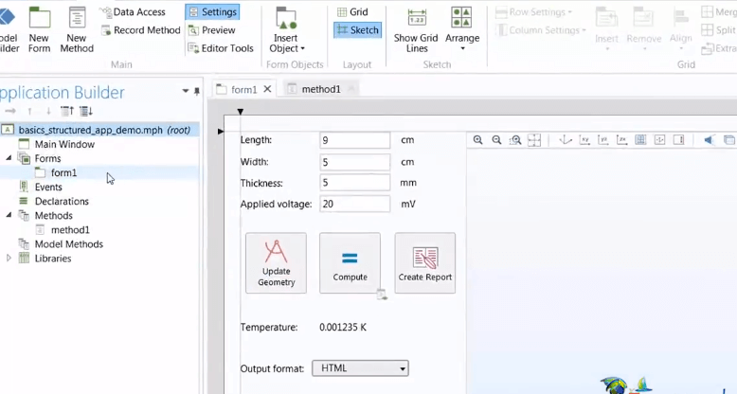This screenshot has width=737, height=394.
Task: Toggle the Grid layout mode
Action: coord(352,12)
